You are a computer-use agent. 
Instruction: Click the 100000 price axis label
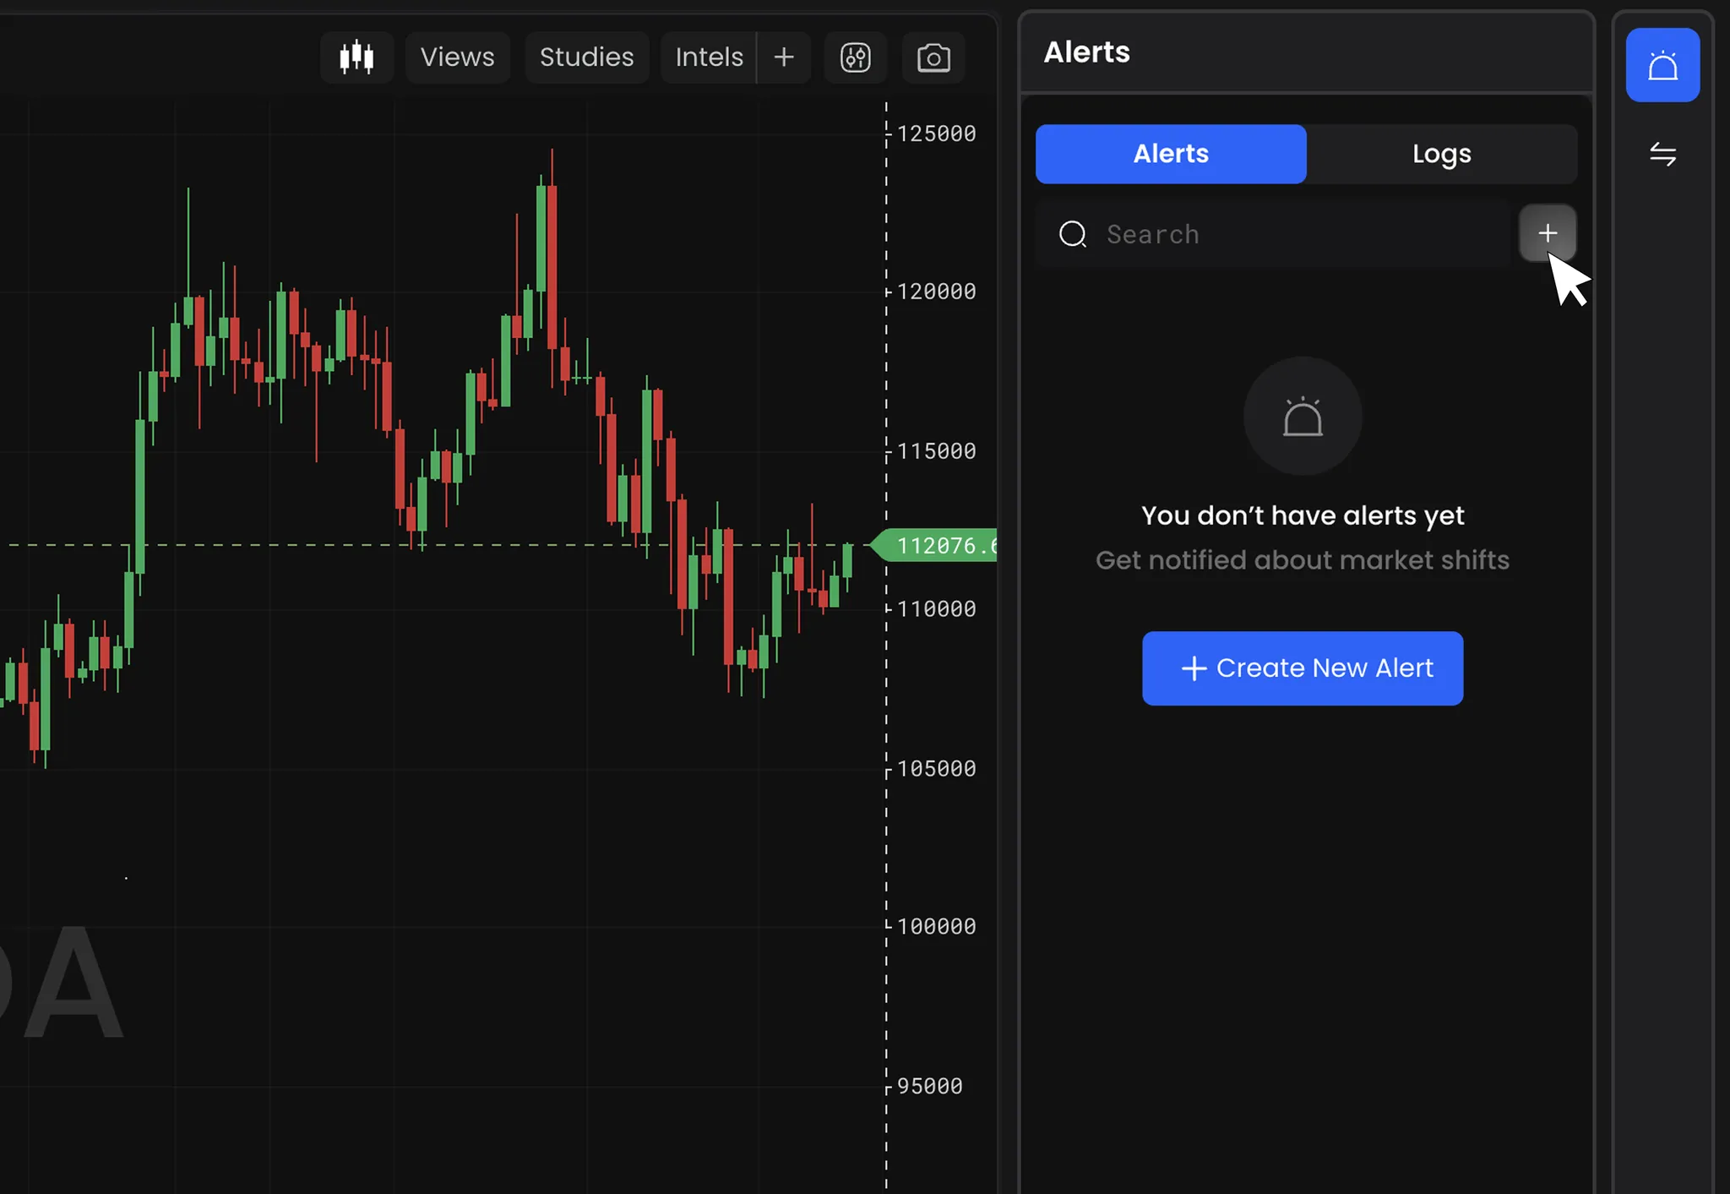click(936, 927)
